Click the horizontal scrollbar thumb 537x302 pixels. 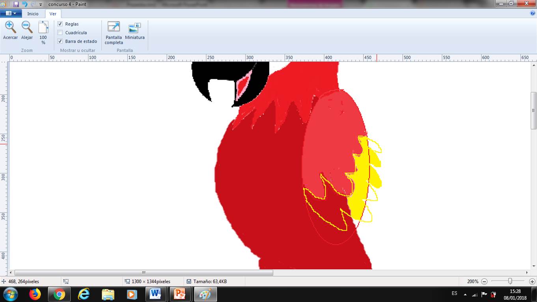pos(144,272)
